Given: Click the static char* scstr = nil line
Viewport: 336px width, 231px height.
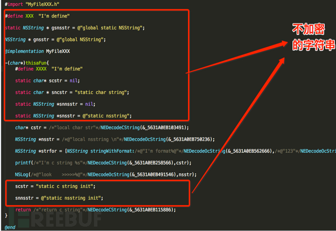Looking at the screenshot, I should (47, 81).
